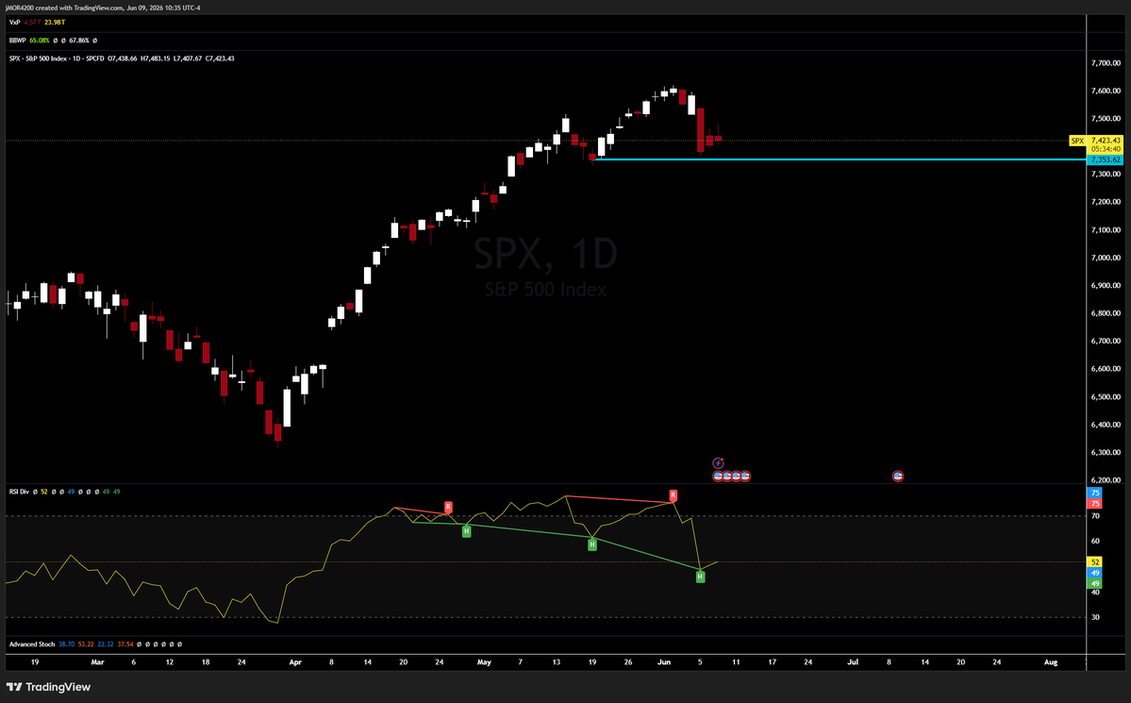This screenshot has width=1131, height=703.
Task: Click the countdown timer 05:34:40
Action: tap(1106, 149)
